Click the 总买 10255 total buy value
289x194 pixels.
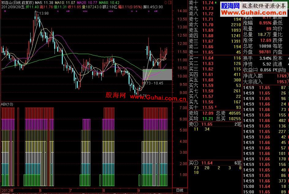(229, 119)
